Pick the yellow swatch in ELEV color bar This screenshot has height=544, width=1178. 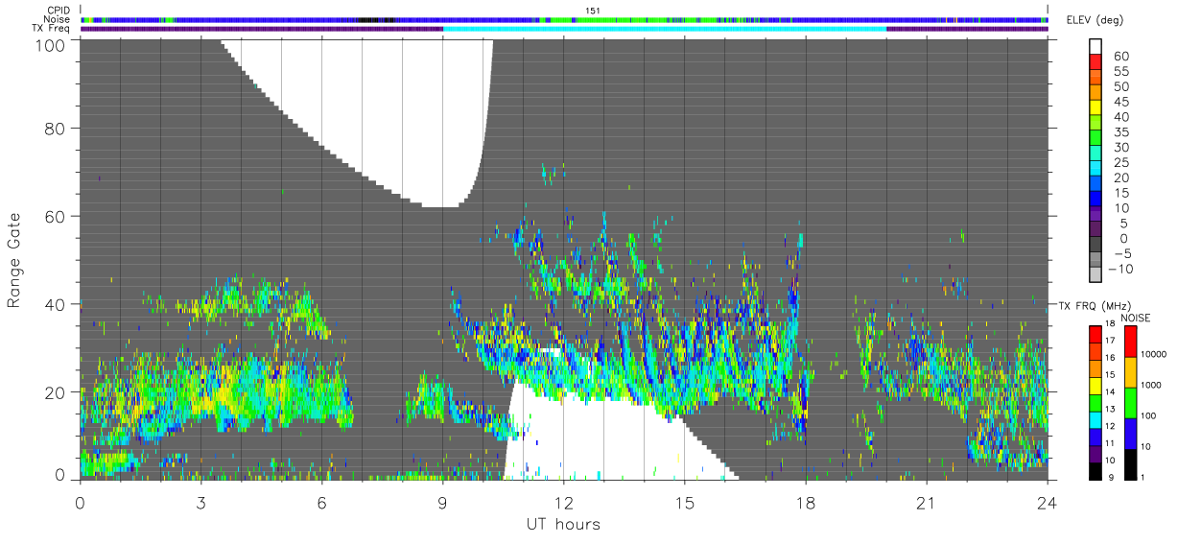pyautogui.click(x=1095, y=108)
